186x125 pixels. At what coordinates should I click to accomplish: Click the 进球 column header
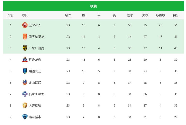point(130,15)
